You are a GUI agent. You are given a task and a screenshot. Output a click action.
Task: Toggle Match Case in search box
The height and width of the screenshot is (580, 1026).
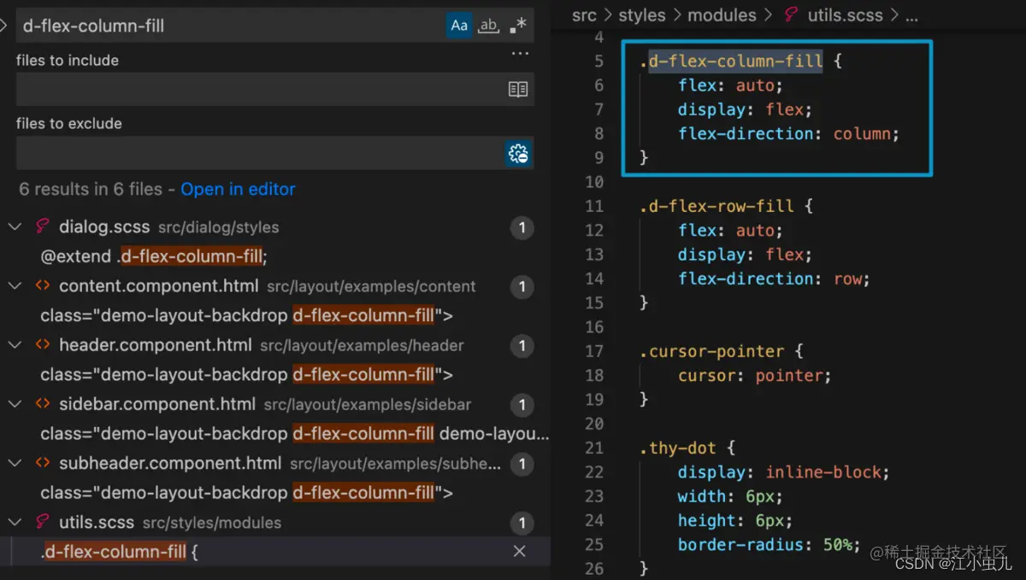tap(460, 26)
